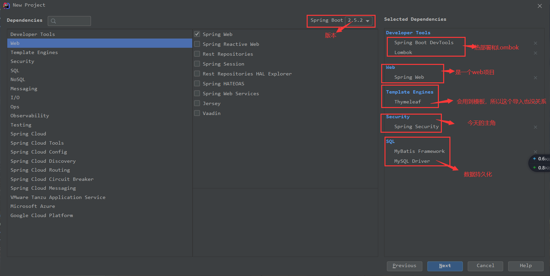Open Template Engines category

[100, 52]
